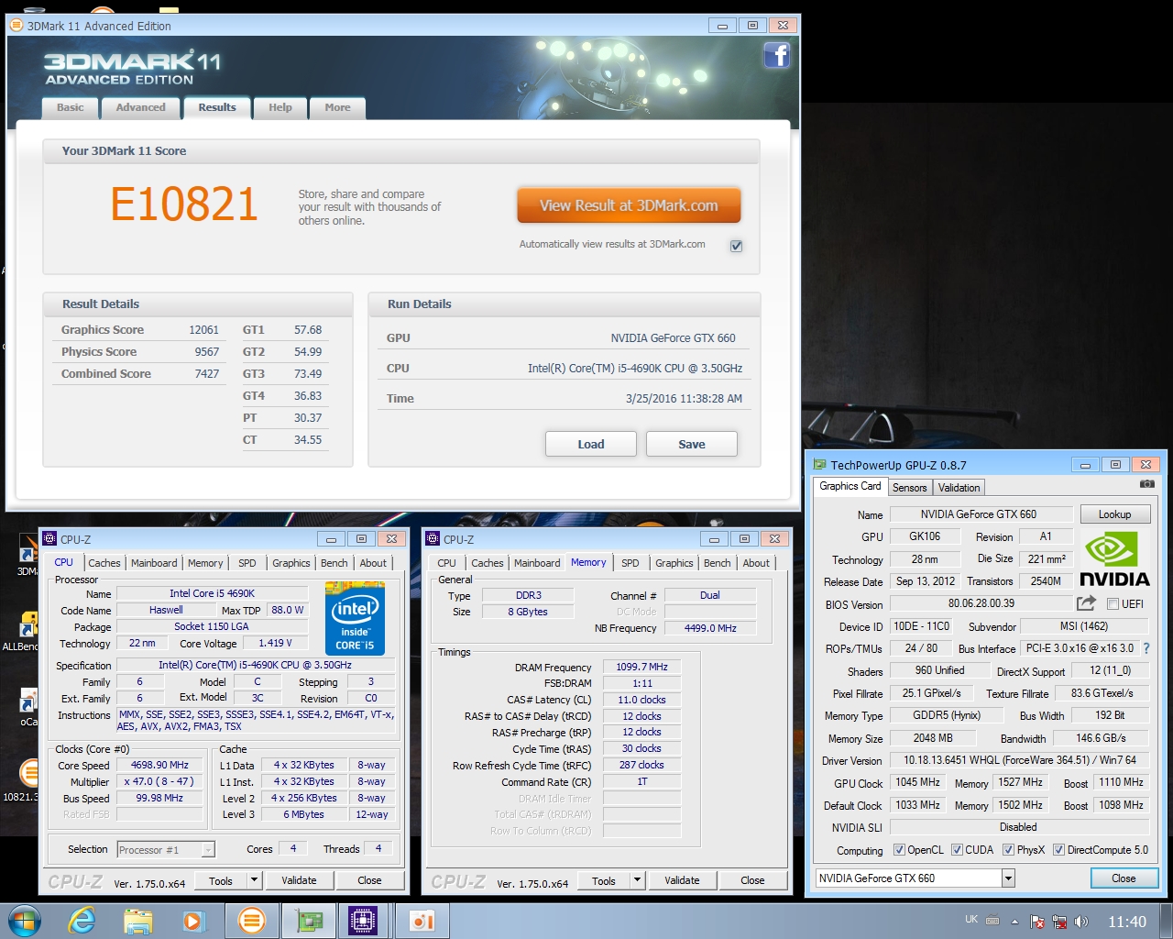
Task: Switch to the Validation tab in GPU-Z
Action: (x=959, y=488)
